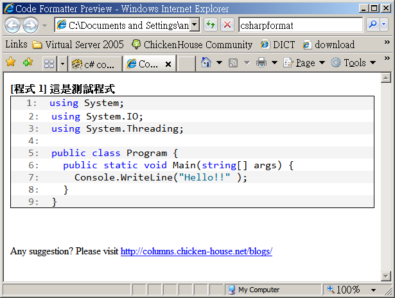This screenshot has height=298, width=395.
Task: Open Quick Tabs grid view
Action: (49, 64)
